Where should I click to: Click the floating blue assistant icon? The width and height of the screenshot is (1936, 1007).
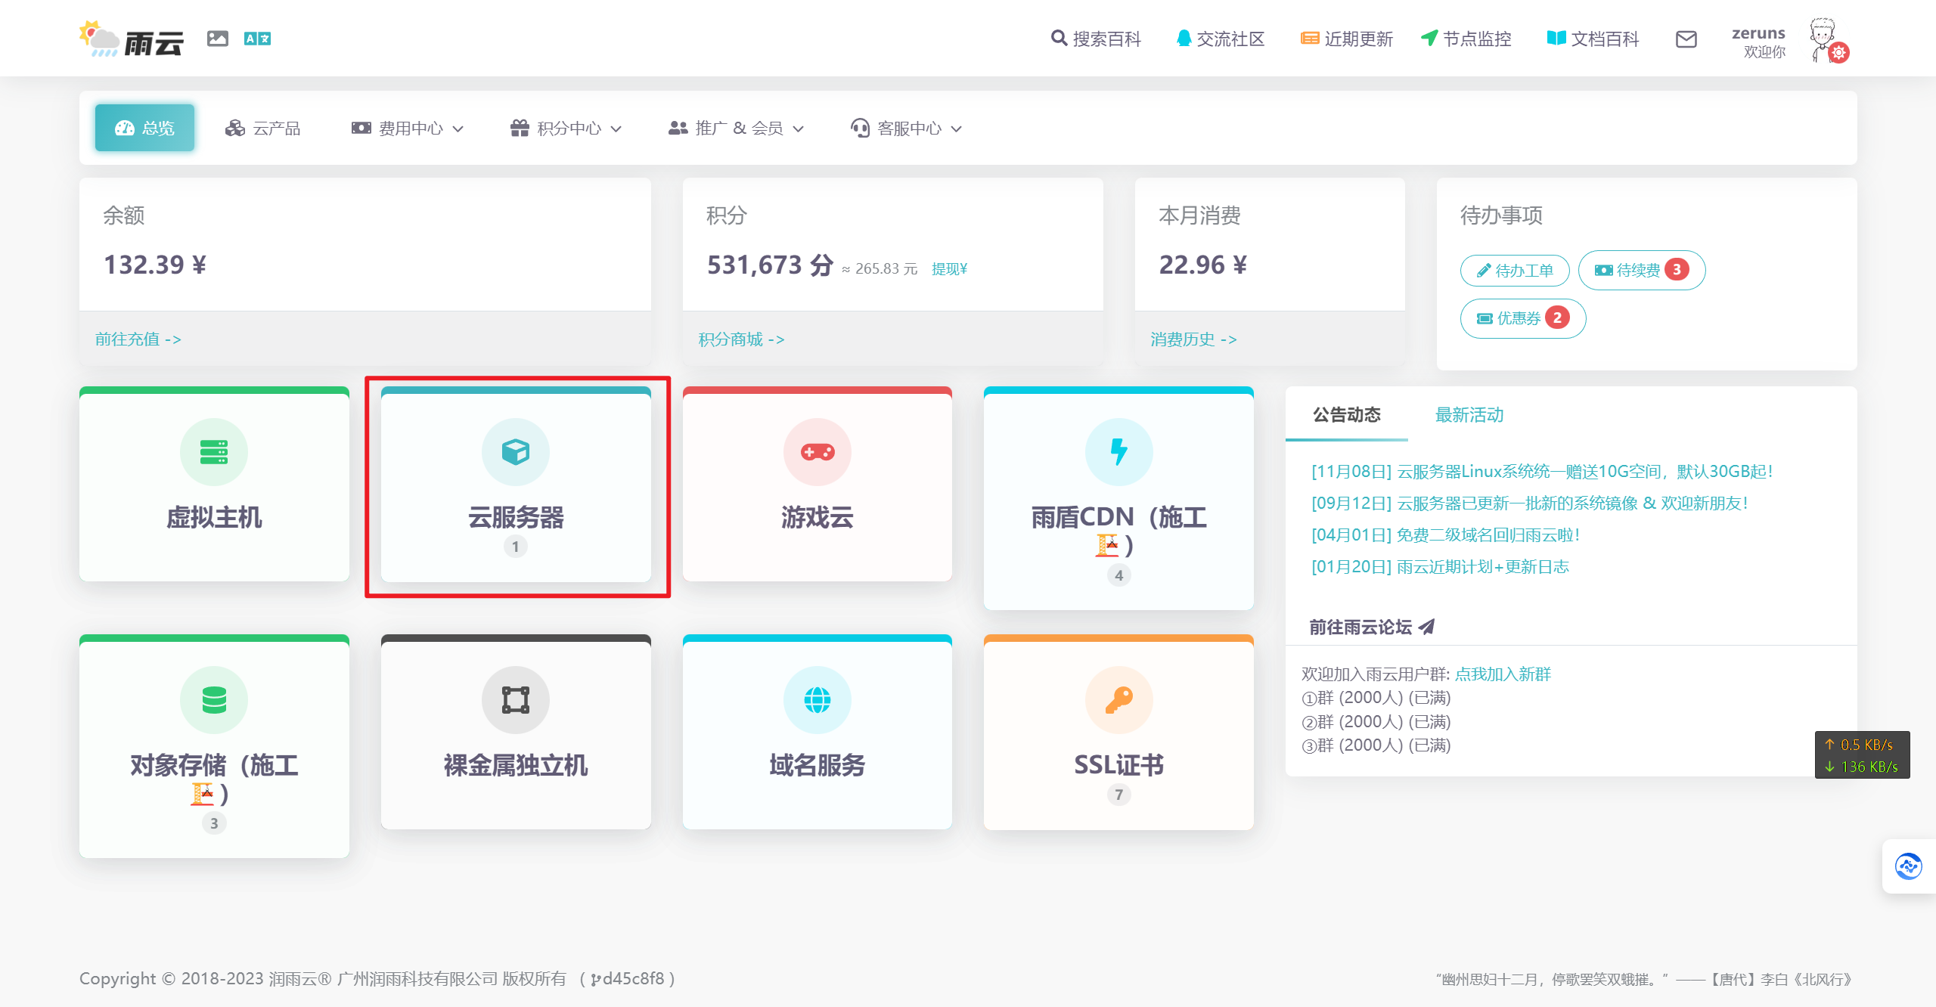click(x=1908, y=866)
